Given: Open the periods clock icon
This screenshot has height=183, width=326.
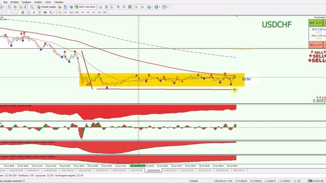Looking at the screenshot, I should (x=156, y=7).
